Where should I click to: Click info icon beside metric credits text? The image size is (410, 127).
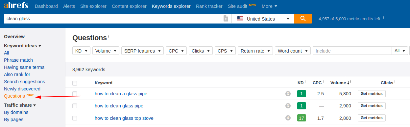(x=383, y=17)
